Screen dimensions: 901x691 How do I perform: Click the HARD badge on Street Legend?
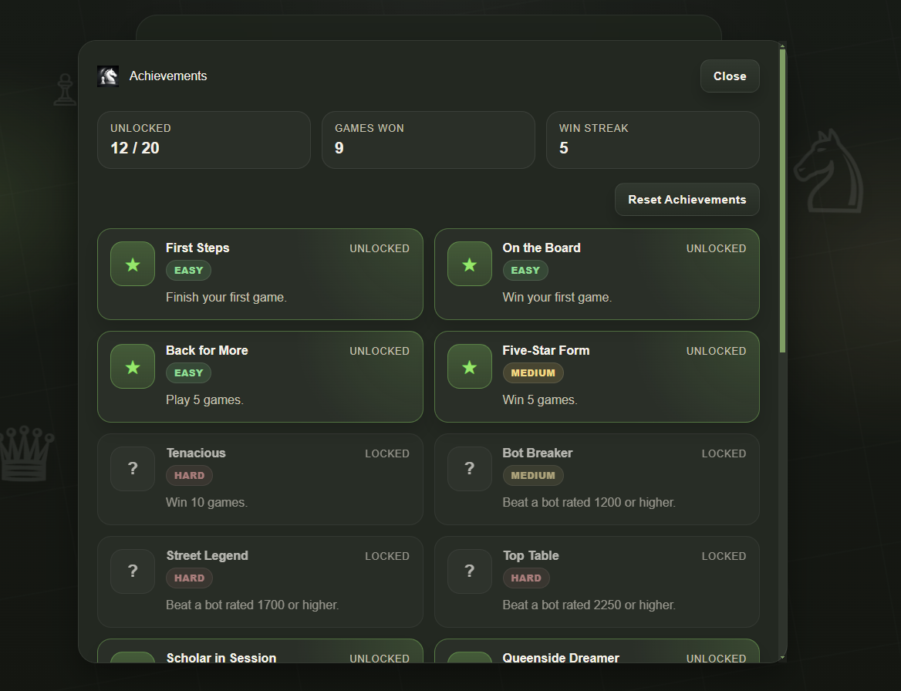coord(189,578)
